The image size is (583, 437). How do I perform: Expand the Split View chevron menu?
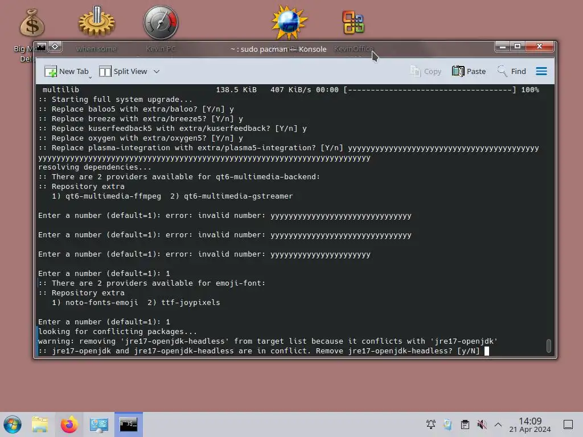[x=157, y=71]
